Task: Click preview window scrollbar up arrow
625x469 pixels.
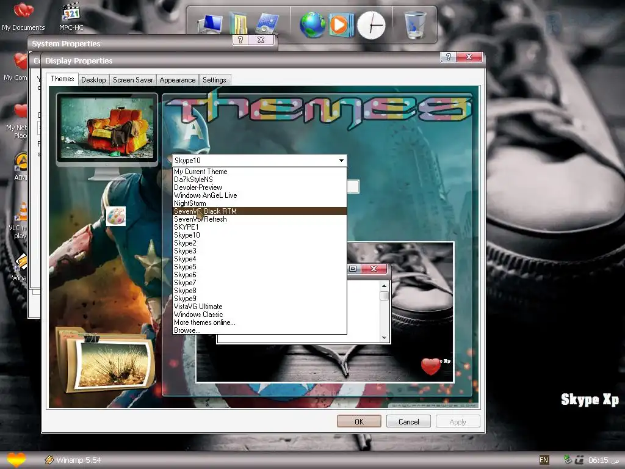Action: click(x=384, y=286)
